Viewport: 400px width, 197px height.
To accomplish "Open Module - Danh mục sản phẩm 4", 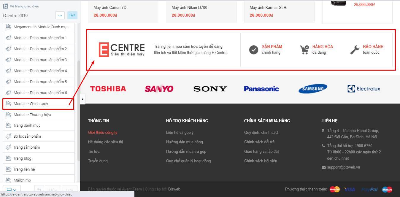I will (x=39, y=71).
